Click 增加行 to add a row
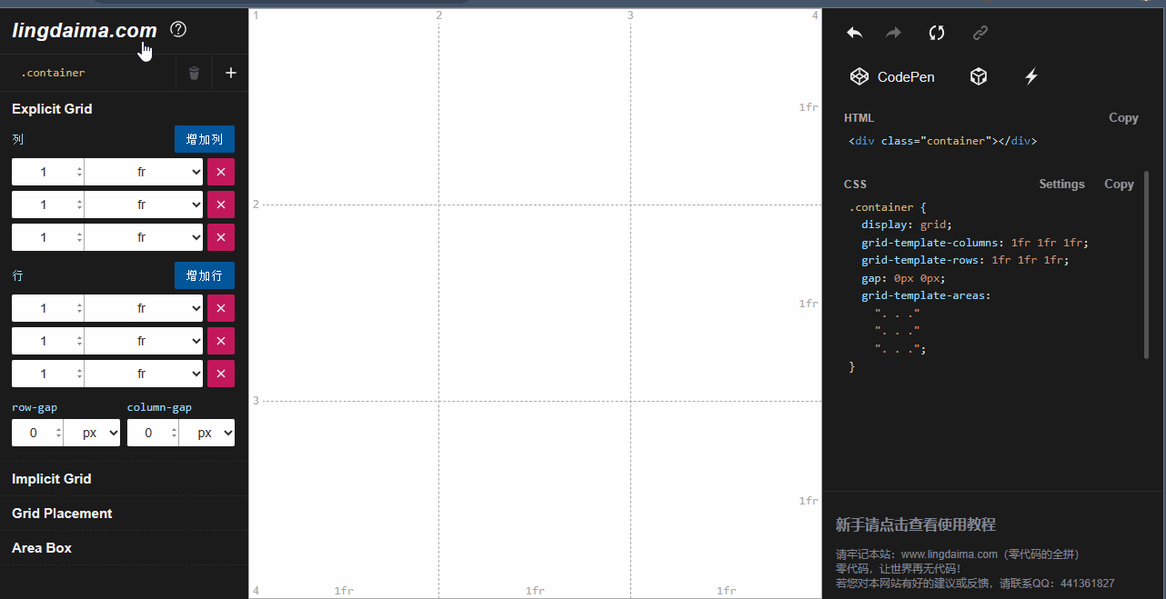Screen dimensions: 1166x599 point(205,275)
